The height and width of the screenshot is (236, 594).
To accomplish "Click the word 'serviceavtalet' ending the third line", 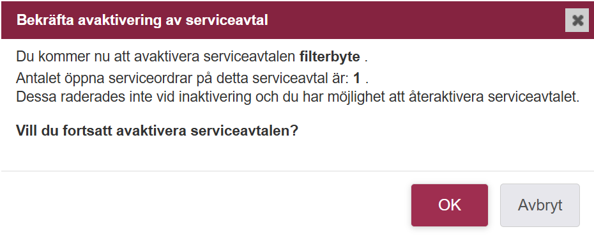I will pyautogui.click(x=533, y=97).
